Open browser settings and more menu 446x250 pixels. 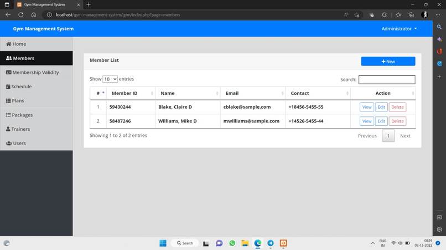click(438, 15)
